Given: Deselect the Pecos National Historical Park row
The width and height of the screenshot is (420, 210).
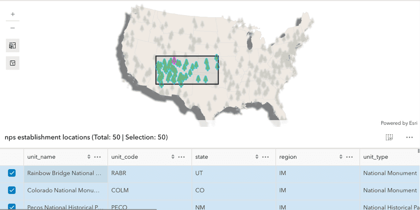Looking at the screenshot, I should pyautogui.click(x=12, y=207).
